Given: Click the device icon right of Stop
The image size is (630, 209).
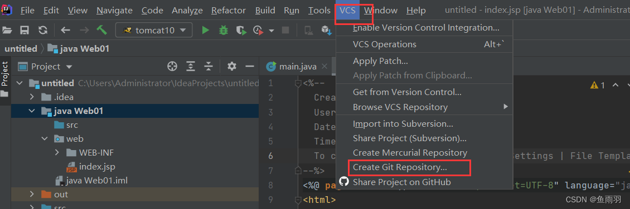Looking at the screenshot, I should (308, 30).
